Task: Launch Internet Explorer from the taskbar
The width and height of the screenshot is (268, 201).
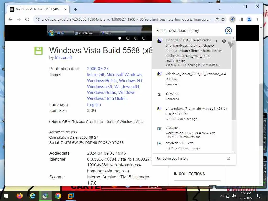Action: 32,196
